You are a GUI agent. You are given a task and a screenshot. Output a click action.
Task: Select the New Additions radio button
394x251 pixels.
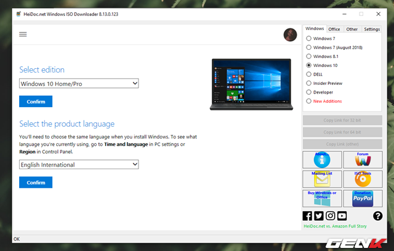click(x=309, y=101)
